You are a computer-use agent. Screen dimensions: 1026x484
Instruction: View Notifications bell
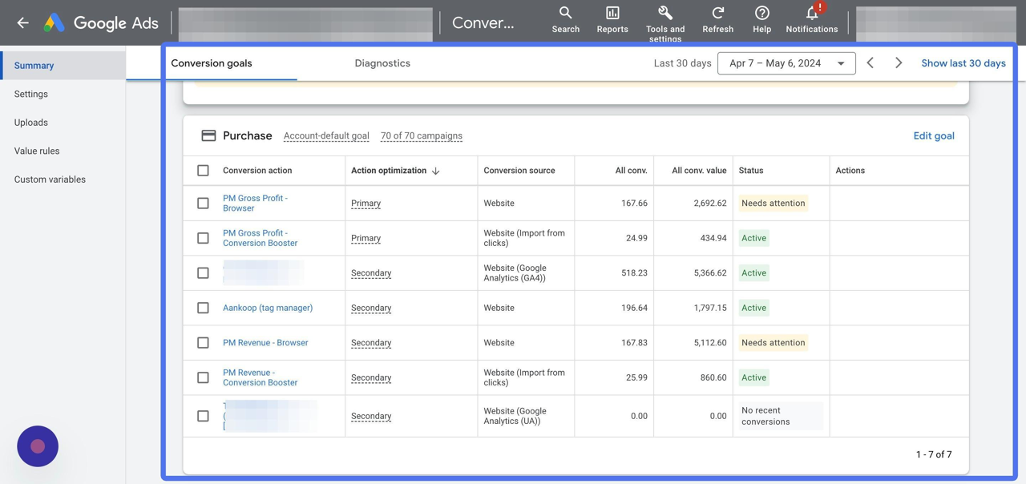811,20
